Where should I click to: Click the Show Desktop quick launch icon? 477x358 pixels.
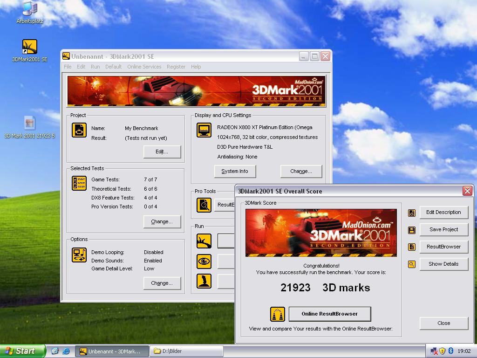point(55,351)
